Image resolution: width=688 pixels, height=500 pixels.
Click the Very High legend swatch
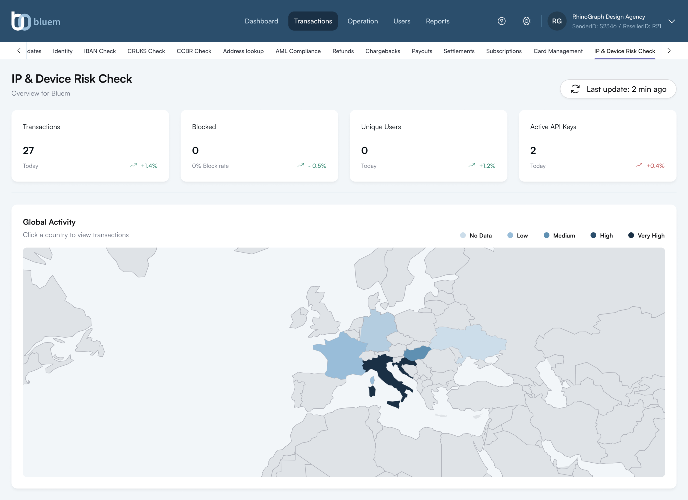pyautogui.click(x=631, y=235)
